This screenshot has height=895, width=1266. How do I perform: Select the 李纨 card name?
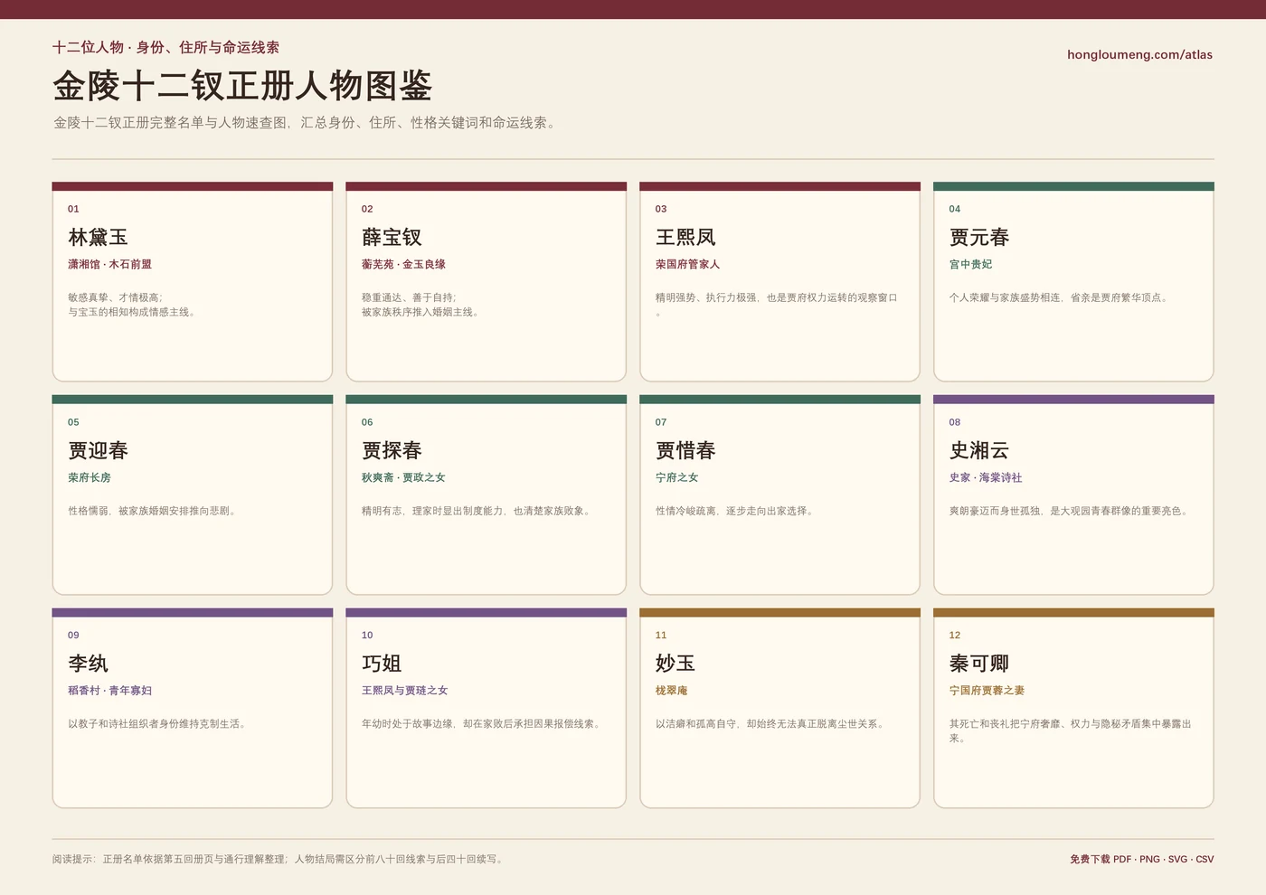click(x=88, y=663)
